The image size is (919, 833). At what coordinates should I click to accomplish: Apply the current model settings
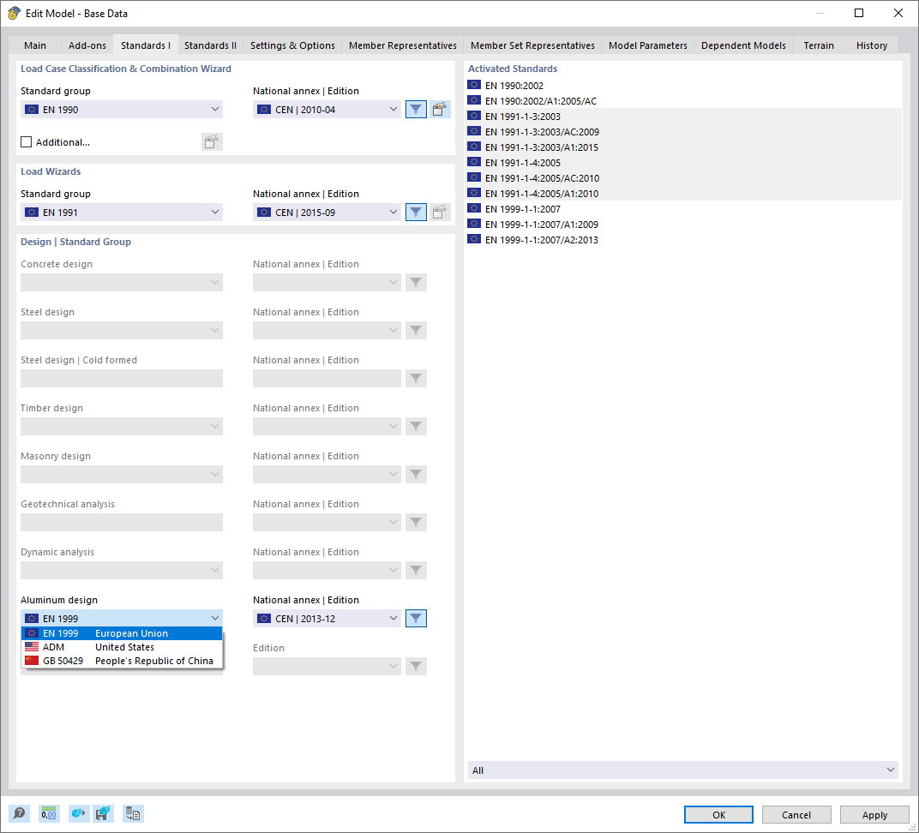(874, 814)
